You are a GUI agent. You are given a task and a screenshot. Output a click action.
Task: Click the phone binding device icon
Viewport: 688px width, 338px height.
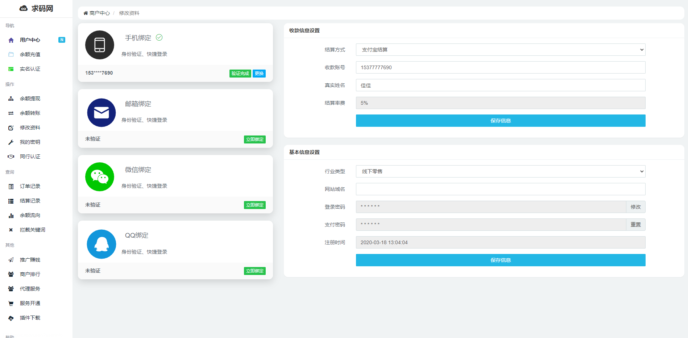tap(100, 45)
